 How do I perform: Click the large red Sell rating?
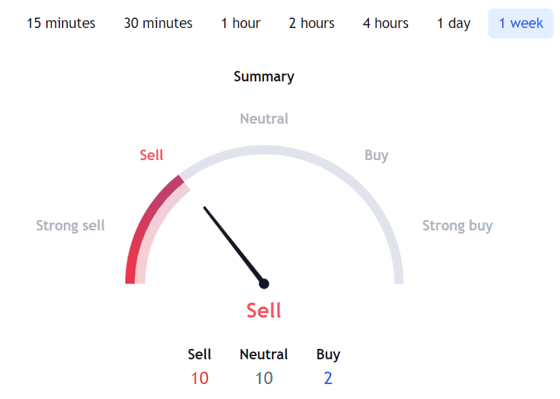[264, 310]
